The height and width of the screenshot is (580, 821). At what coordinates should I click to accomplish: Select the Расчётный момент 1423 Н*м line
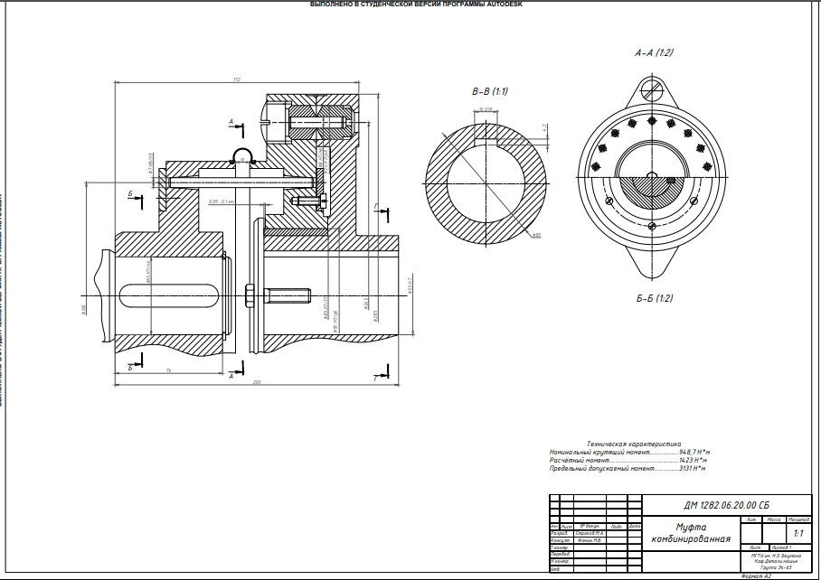point(628,460)
